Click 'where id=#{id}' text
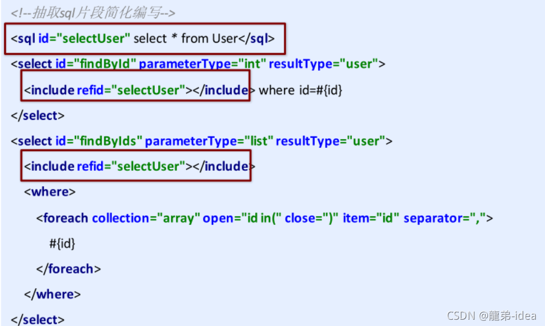The image size is (545, 326). 300,90
